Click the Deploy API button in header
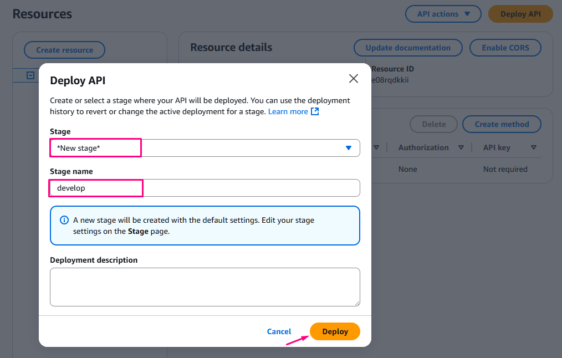This screenshot has height=358, width=562. [x=520, y=14]
